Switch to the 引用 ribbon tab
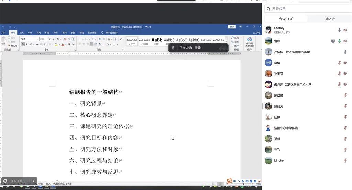Viewport: 352px width, 190px height. pos(47,33)
